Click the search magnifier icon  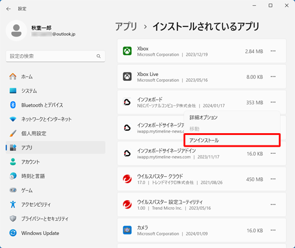pyautogui.click(x=99, y=56)
